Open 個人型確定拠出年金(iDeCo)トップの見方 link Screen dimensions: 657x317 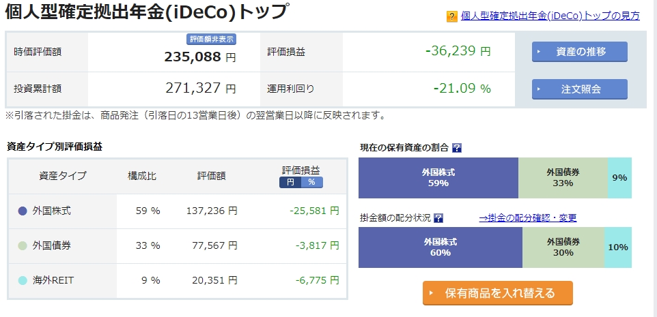[x=550, y=16]
